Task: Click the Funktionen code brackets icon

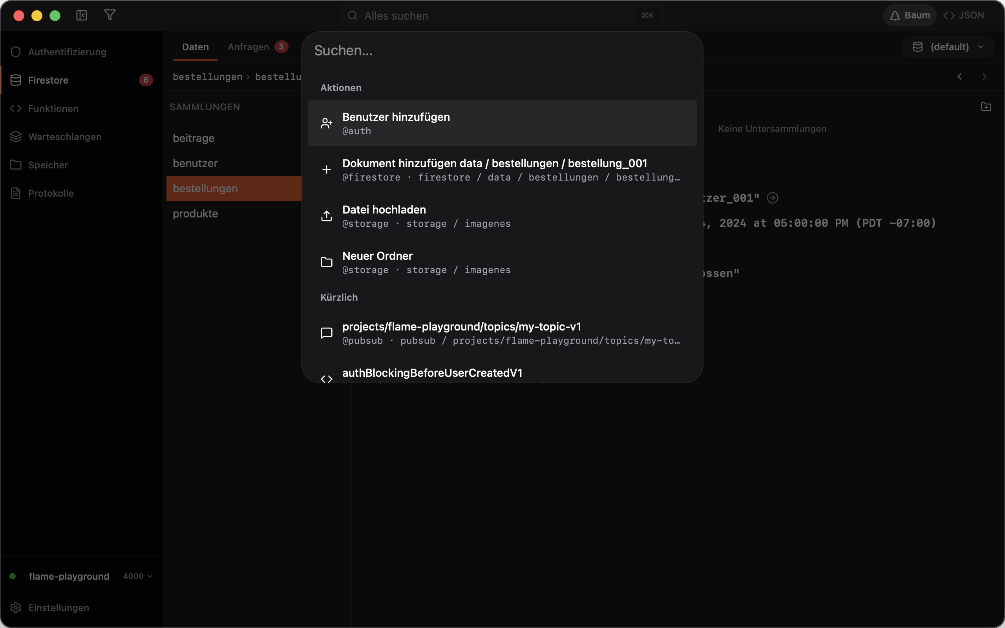Action: click(x=16, y=108)
